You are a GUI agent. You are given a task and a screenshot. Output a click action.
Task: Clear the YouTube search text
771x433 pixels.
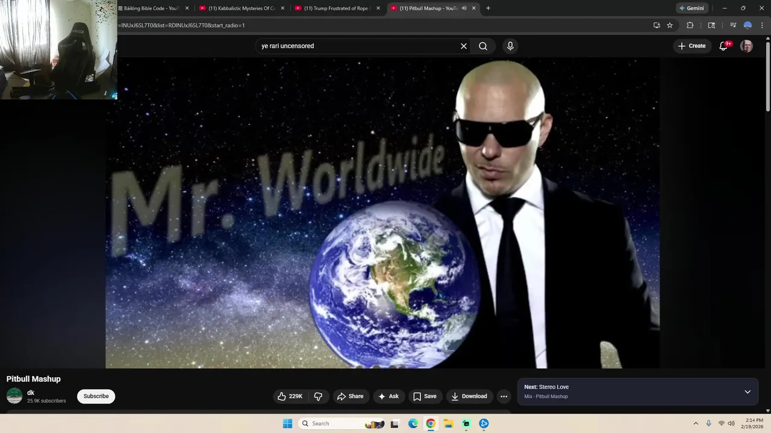[x=464, y=46]
